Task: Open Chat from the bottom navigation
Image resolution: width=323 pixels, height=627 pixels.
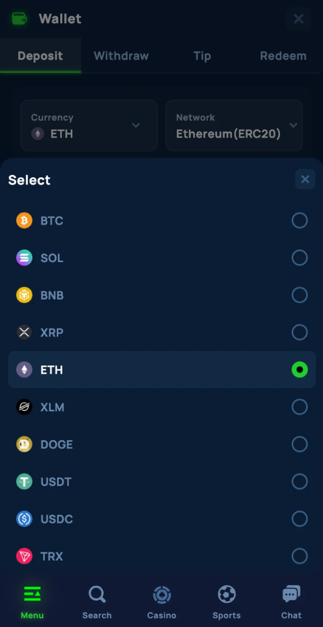Action: tap(291, 602)
